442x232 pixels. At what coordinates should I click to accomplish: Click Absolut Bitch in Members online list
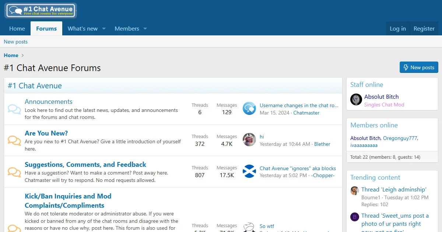pos(365,138)
